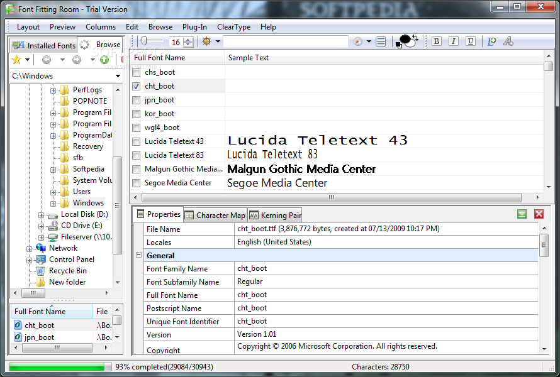
Task: Close the properties pane with red X
Action: (539, 214)
